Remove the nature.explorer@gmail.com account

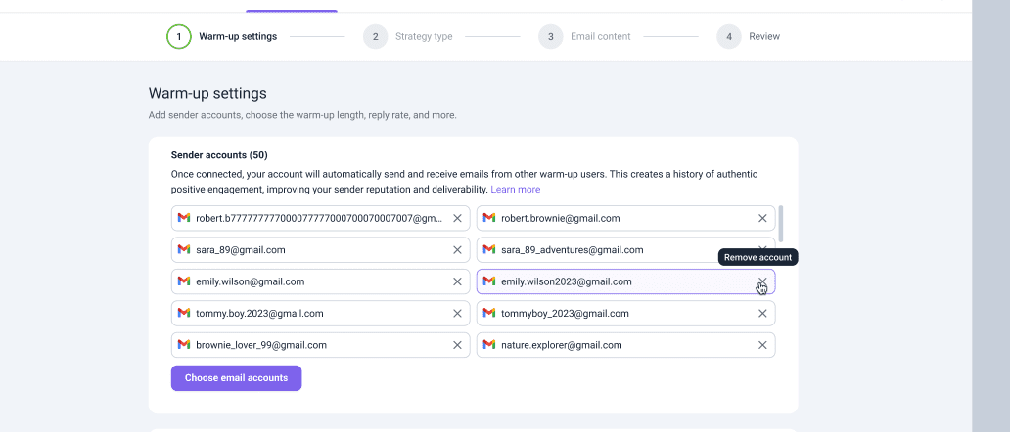(x=762, y=345)
